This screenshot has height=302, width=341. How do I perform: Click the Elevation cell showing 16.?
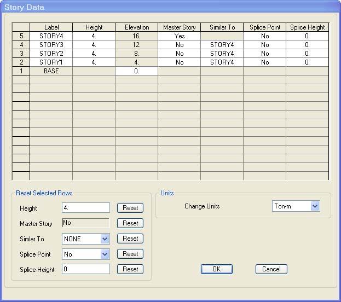(137, 36)
